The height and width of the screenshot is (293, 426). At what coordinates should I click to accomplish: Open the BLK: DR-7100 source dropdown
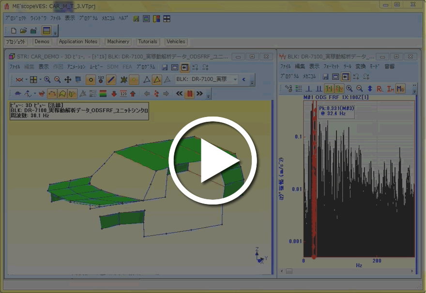(235, 79)
